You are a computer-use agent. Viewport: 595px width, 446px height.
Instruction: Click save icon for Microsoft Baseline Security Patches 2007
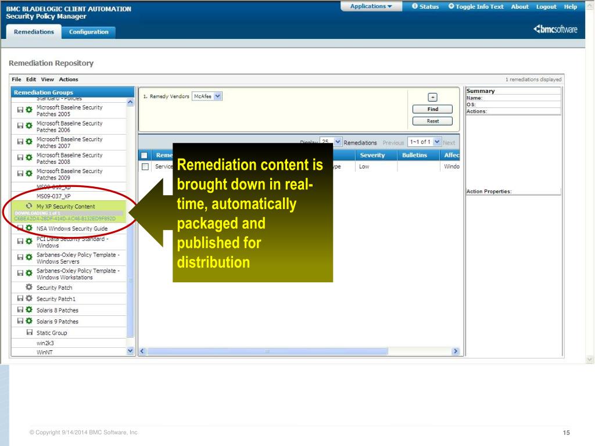point(20,142)
